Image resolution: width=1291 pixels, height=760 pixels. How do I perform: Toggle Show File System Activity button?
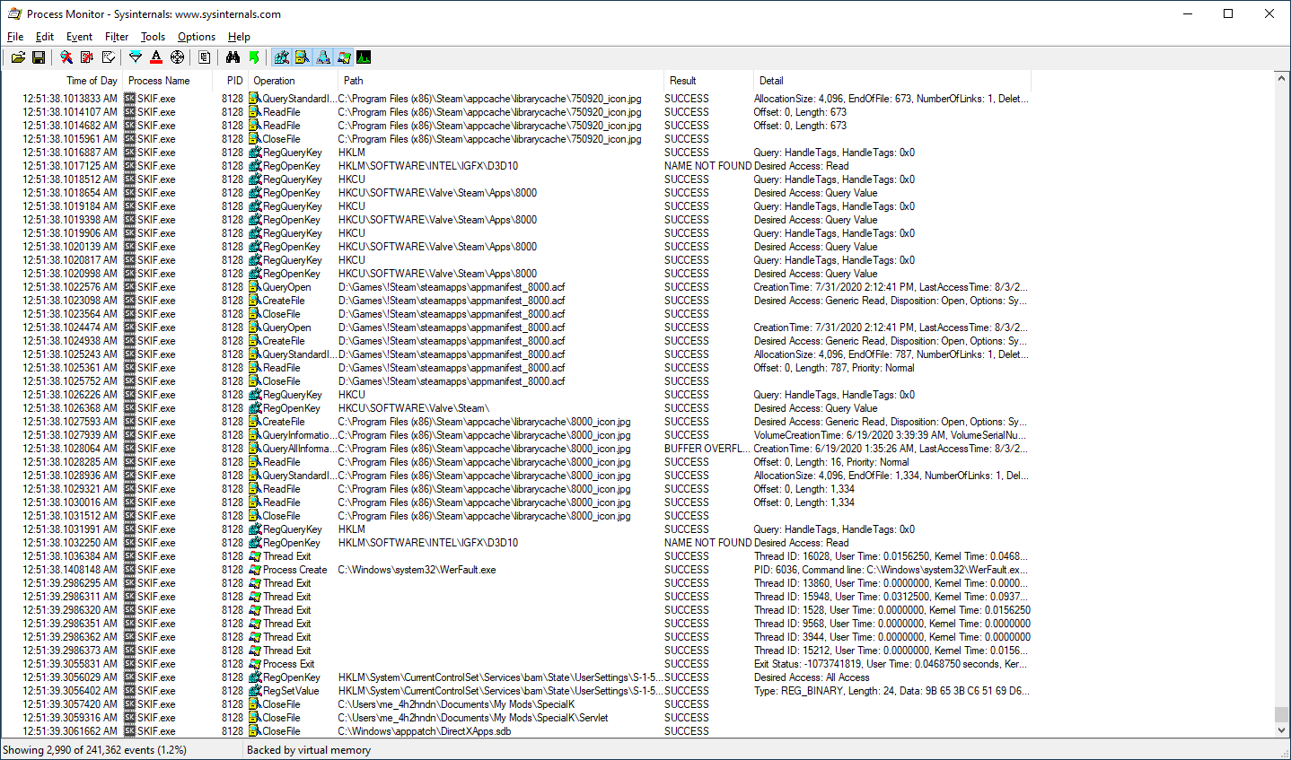303,57
